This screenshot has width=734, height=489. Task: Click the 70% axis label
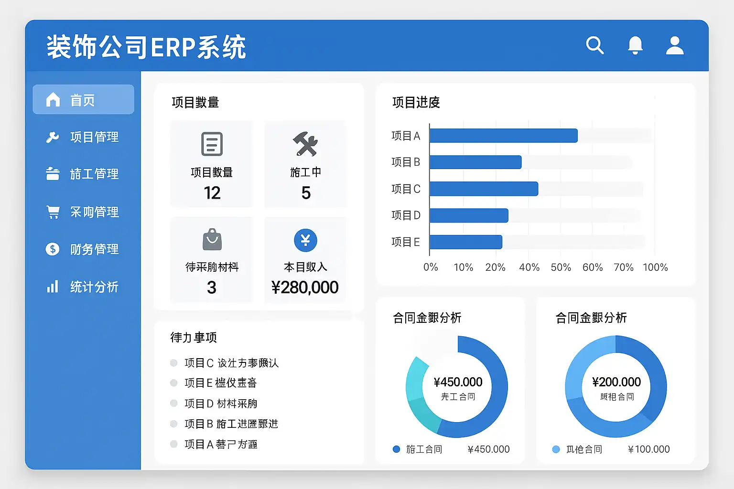(624, 267)
